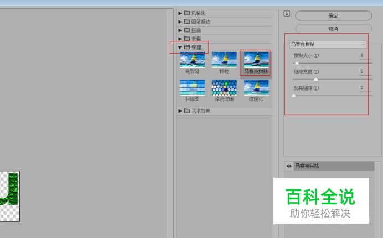The image size is (383, 238).
Task: Click the 加亮缝隙 slider handle
Action: click(294, 96)
